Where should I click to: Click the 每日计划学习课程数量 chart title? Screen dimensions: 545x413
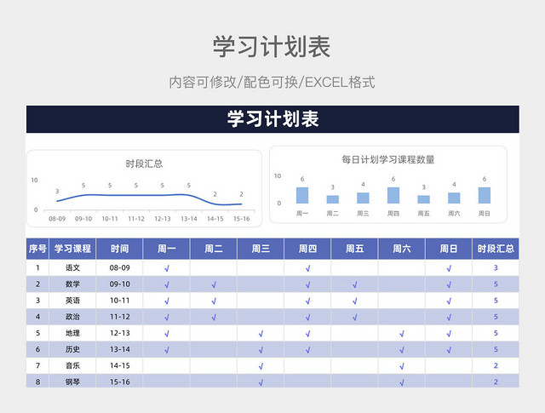tap(388, 159)
